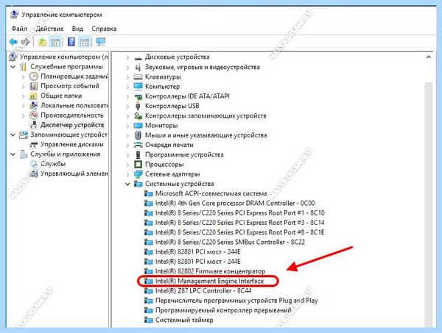
Task: Click the Диспетчер устройств tree icon
Action: pos(34,125)
